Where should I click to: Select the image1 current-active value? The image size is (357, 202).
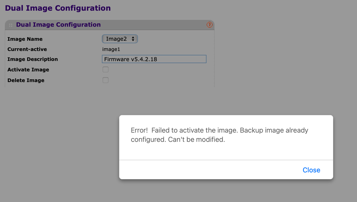(x=111, y=49)
